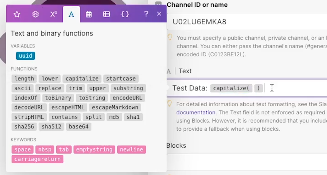Open date functions with the calendar icon
The height and width of the screenshot is (175, 327).
(89, 14)
